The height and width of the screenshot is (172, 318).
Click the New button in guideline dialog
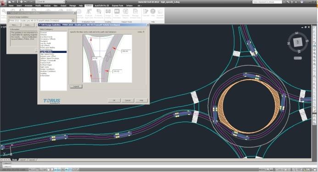click(x=15, y=25)
